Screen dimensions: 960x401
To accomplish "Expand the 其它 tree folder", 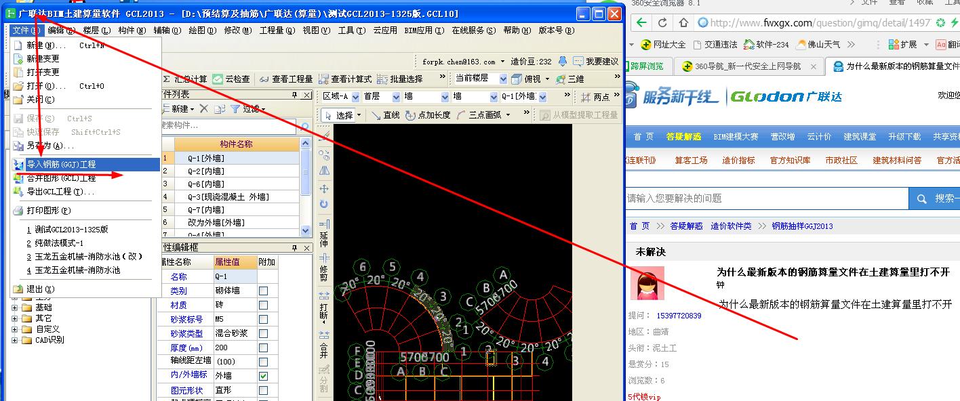I will point(15,318).
